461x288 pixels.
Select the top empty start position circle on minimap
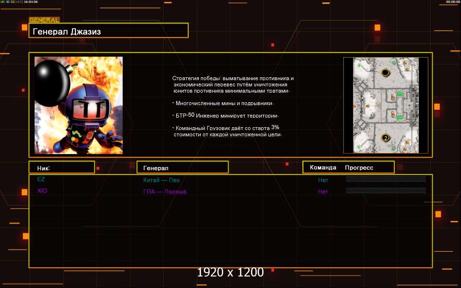click(385, 72)
